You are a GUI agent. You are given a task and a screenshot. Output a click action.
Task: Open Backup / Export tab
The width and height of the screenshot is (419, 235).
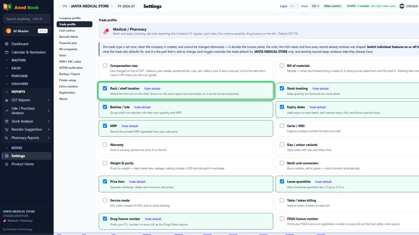click(x=75, y=74)
